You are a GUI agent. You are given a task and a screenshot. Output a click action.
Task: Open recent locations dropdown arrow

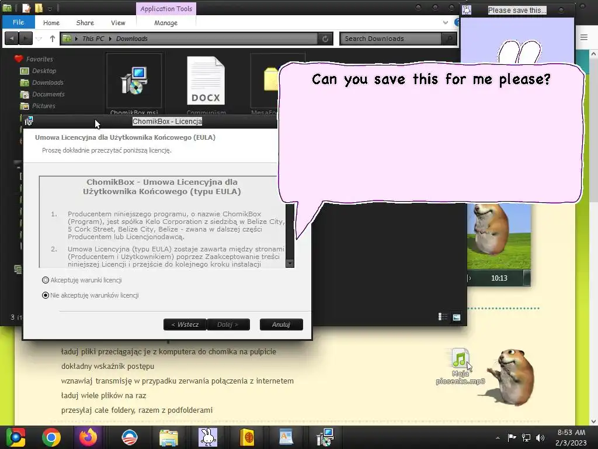tap(39, 39)
